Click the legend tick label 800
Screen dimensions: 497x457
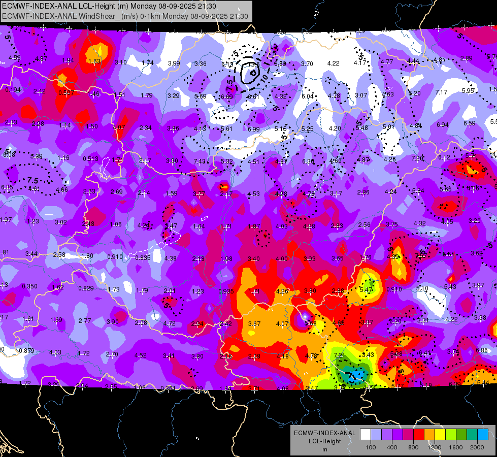[x=413, y=447]
